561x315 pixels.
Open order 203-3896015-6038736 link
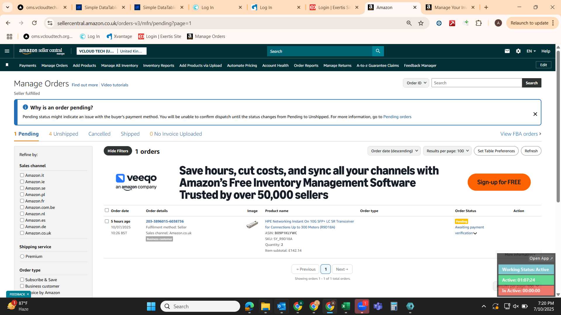(x=165, y=221)
